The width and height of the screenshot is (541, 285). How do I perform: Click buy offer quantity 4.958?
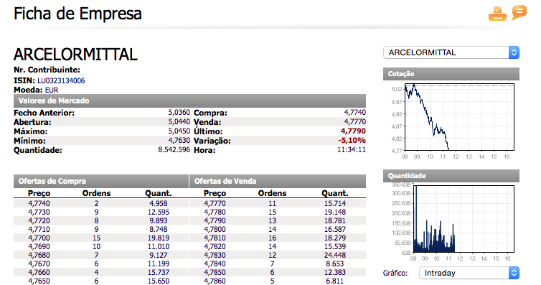(159, 203)
